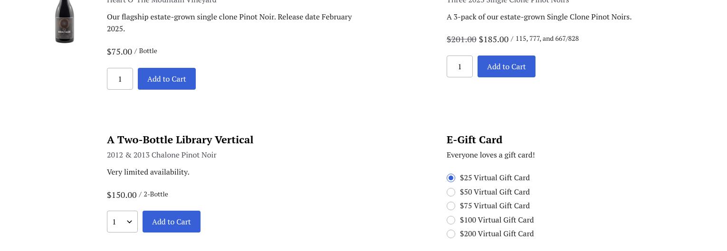Open the Library Vertical quantity dropdown
Screen dimensions: 727x251
tap(122, 222)
